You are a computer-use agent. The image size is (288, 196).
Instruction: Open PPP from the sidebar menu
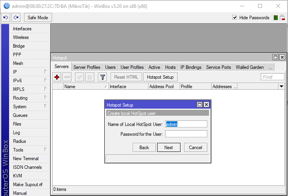(x=29, y=55)
